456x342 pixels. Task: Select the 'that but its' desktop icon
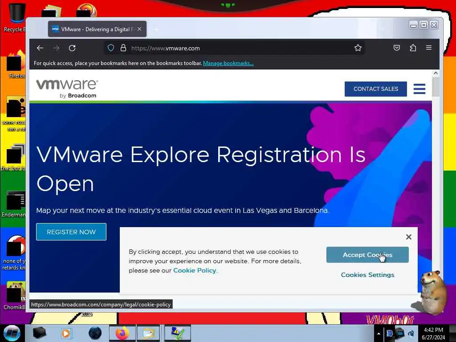(x=14, y=157)
